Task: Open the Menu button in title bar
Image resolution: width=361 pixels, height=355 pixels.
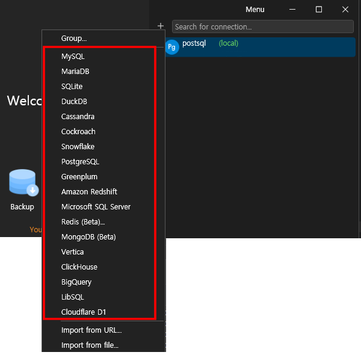Action: coord(255,10)
